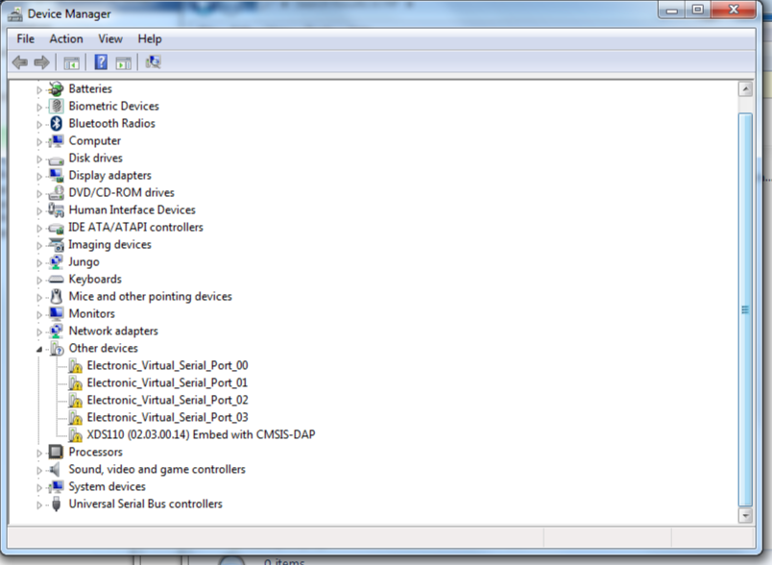
Task: Click the vertical scrollbar thumb
Action: pos(745,309)
